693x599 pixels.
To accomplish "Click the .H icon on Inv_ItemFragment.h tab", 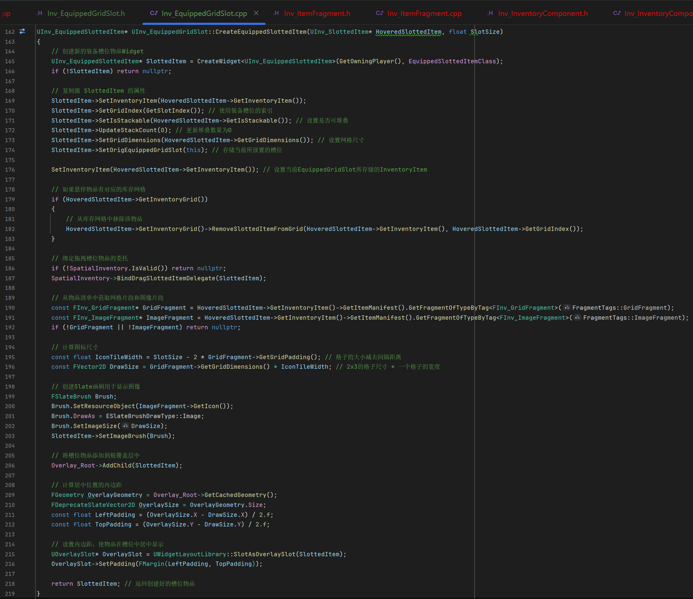I will tap(276, 13).
